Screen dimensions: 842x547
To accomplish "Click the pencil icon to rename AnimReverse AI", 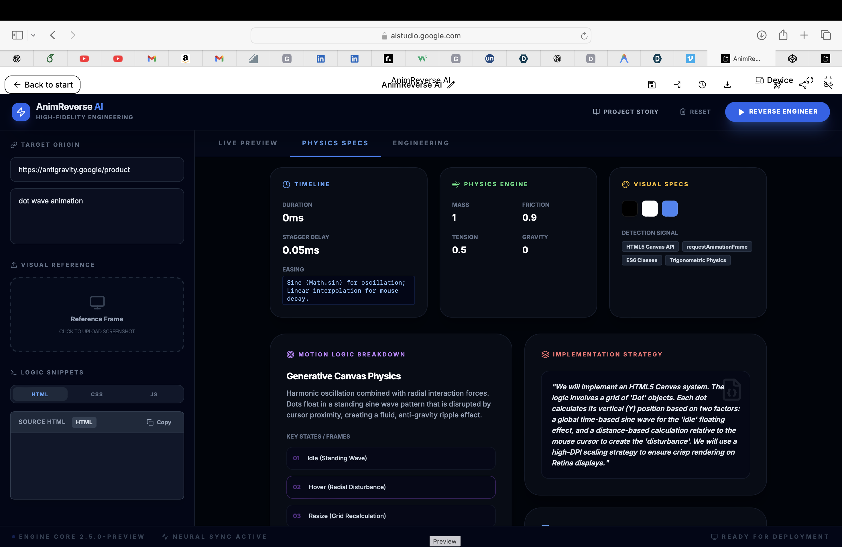I will [451, 84].
